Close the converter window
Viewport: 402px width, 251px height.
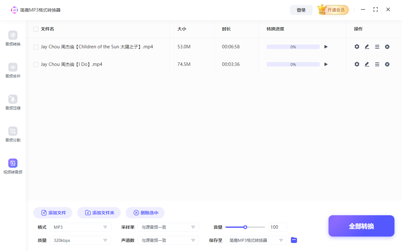(388, 10)
